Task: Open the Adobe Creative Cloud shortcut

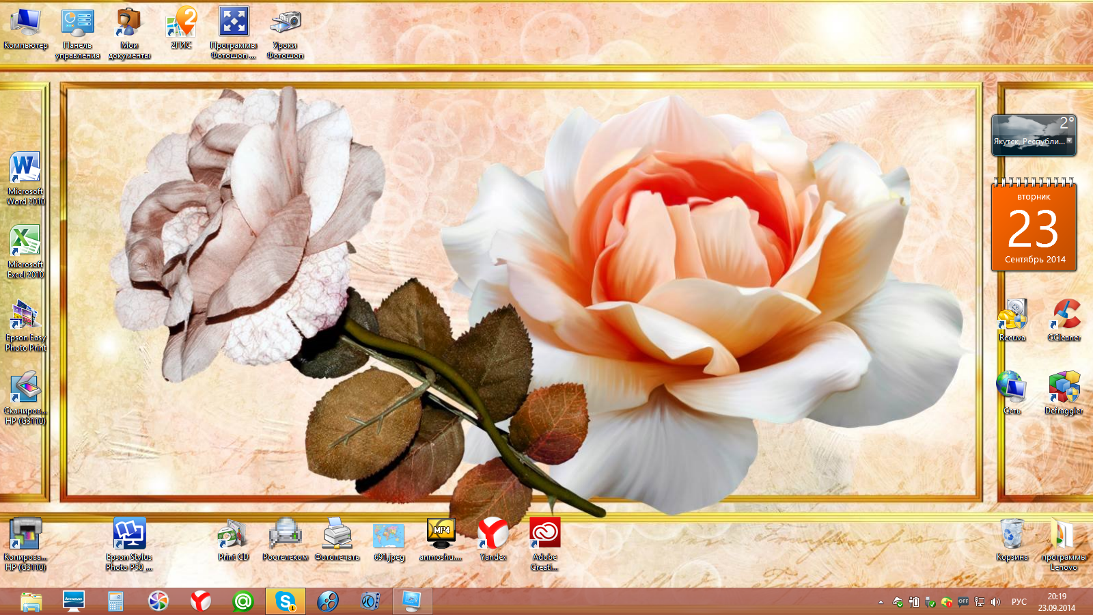Action: [x=544, y=534]
